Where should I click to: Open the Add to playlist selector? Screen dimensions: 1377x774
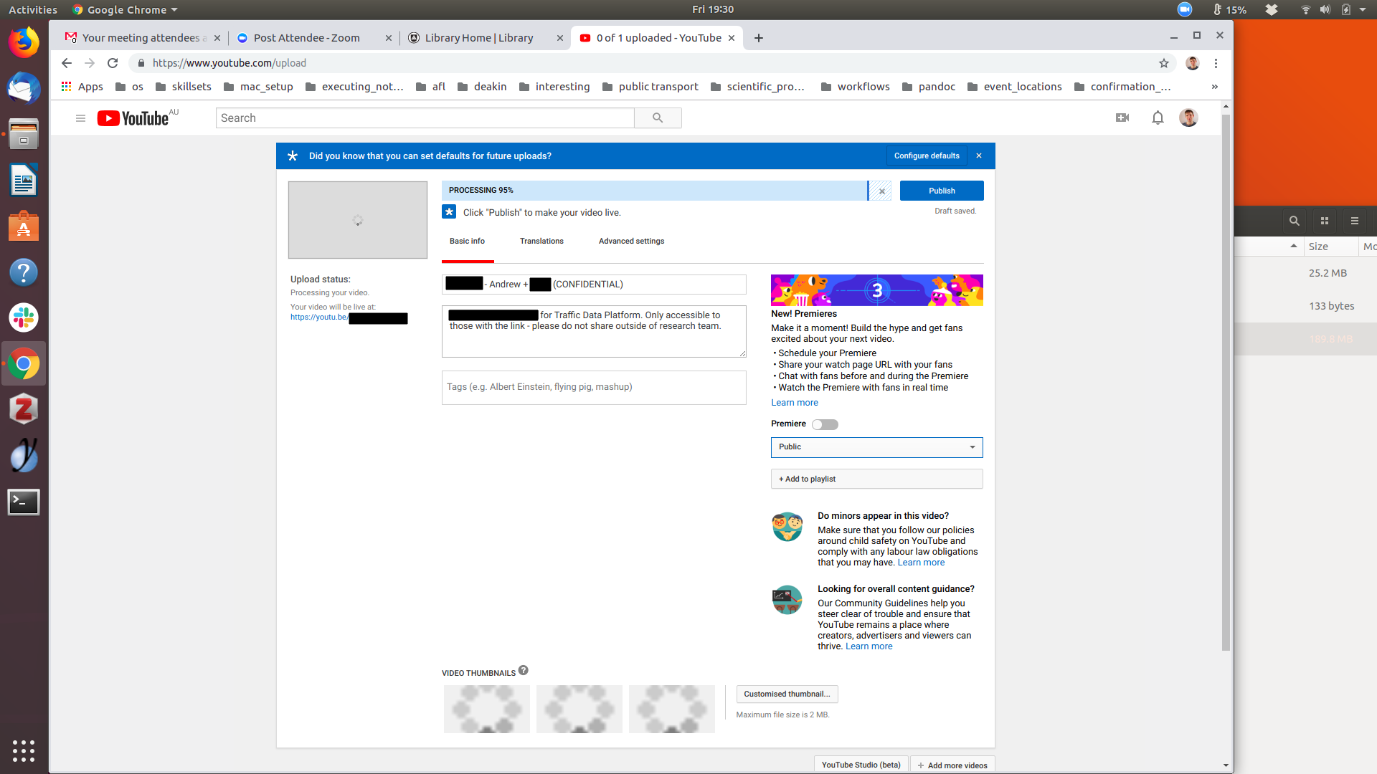coord(876,479)
